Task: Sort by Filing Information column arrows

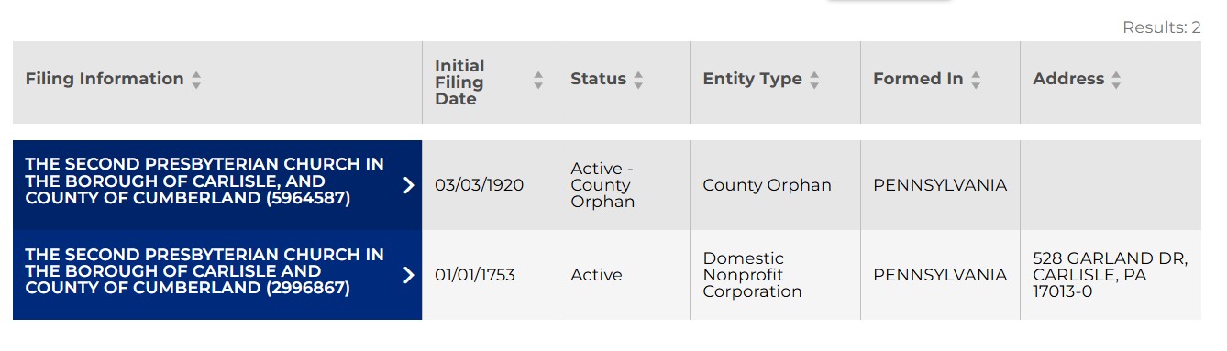Action: click(x=196, y=80)
